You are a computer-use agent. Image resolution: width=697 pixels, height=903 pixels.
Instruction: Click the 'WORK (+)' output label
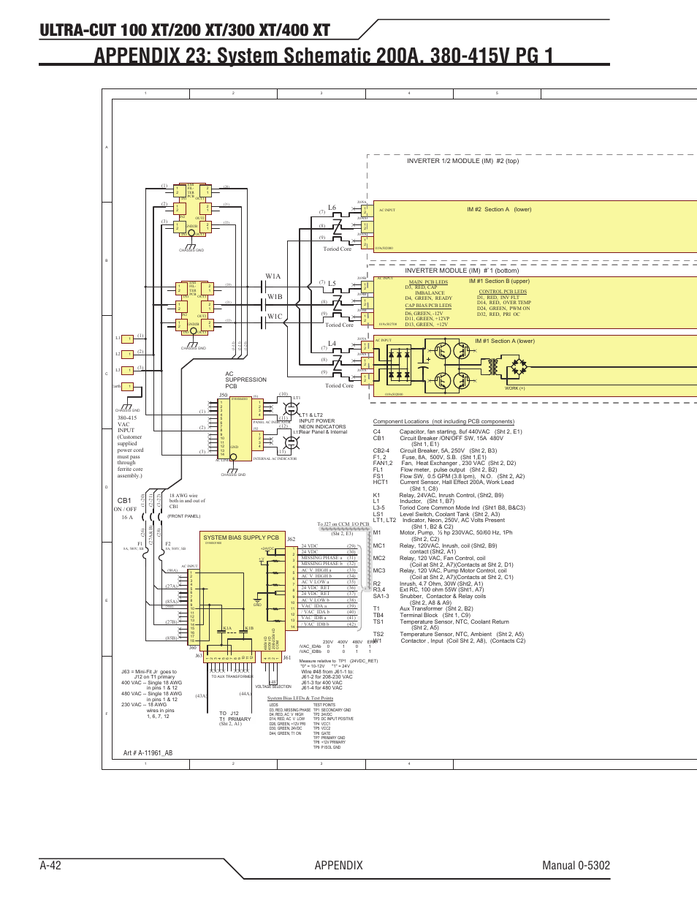pos(514,388)
